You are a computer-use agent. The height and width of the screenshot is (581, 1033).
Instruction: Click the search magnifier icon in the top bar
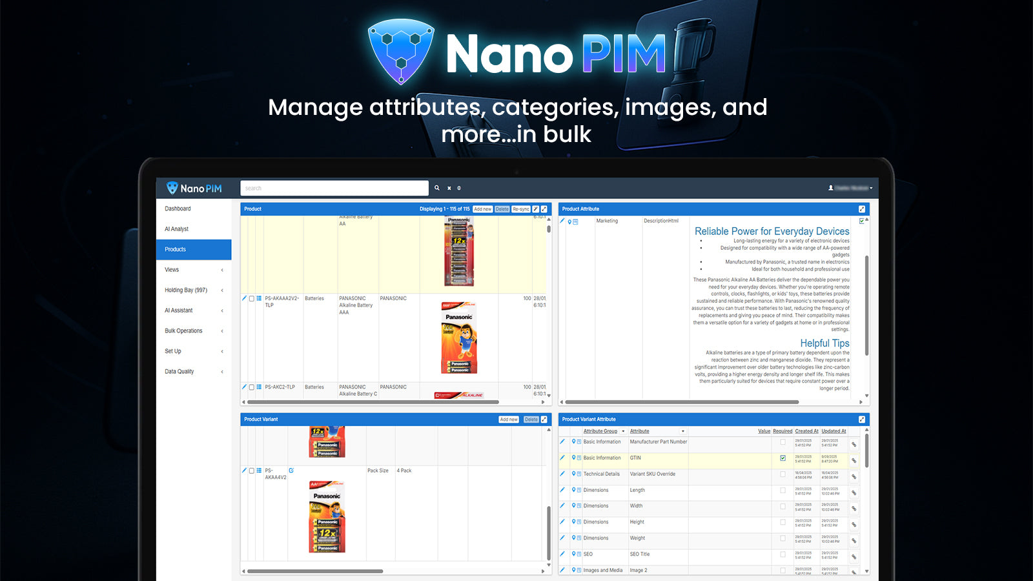click(x=437, y=188)
